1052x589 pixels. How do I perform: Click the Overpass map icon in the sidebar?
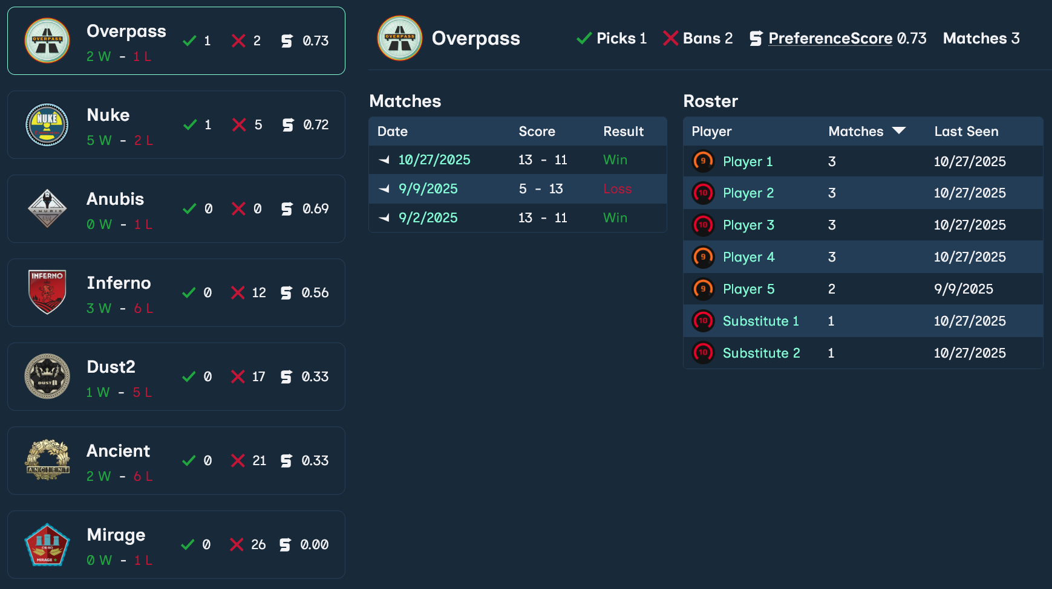47,40
